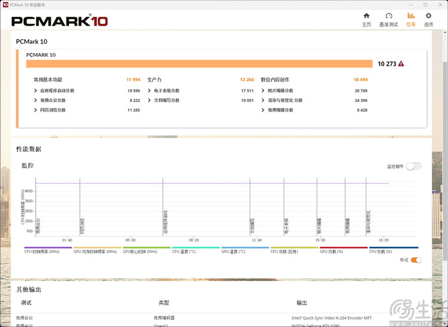Click the 数位内容创作 score 18 494

(x=361, y=79)
